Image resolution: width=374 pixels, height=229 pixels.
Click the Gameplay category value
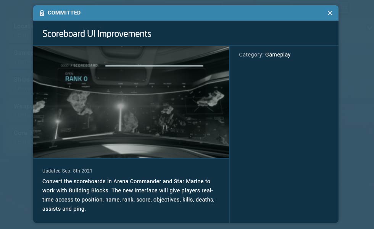(278, 55)
